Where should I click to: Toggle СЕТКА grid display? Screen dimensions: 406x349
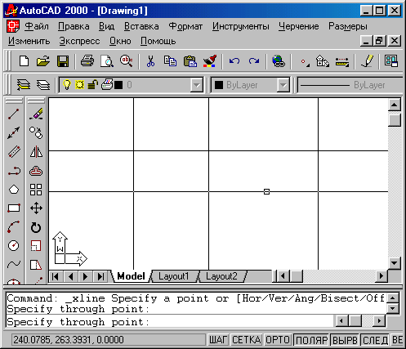point(247,340)
